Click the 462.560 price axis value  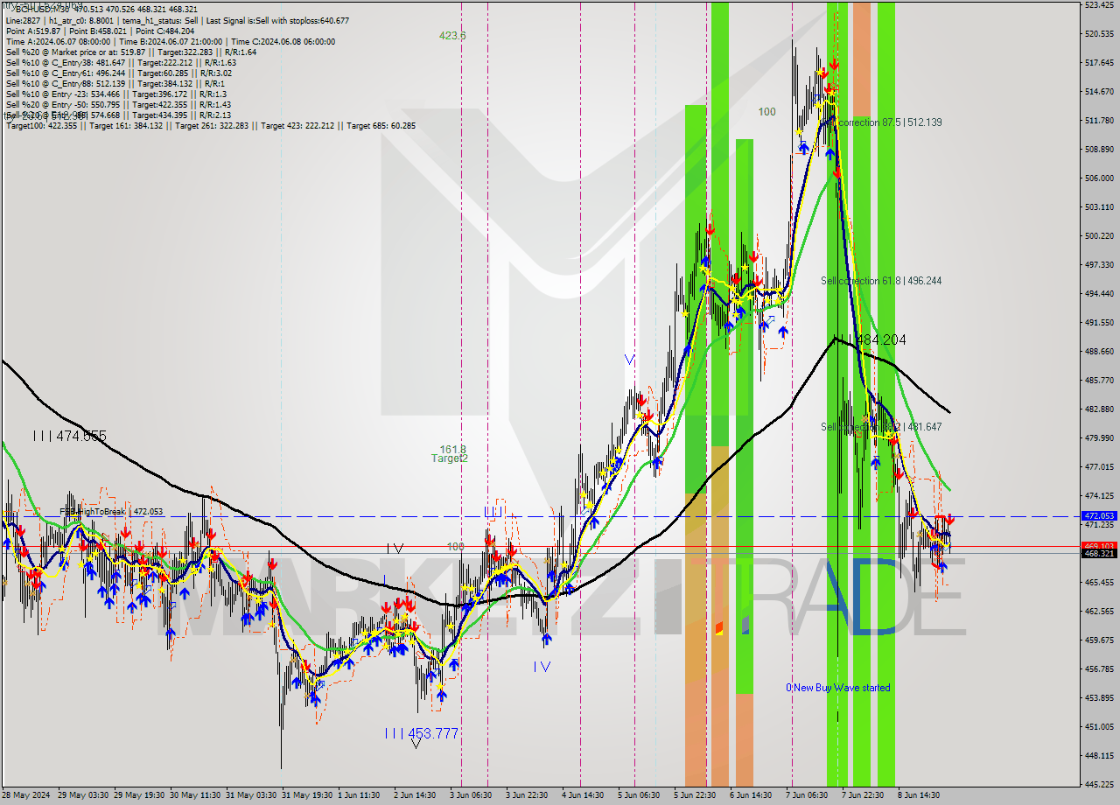(x=1099, y=612)
